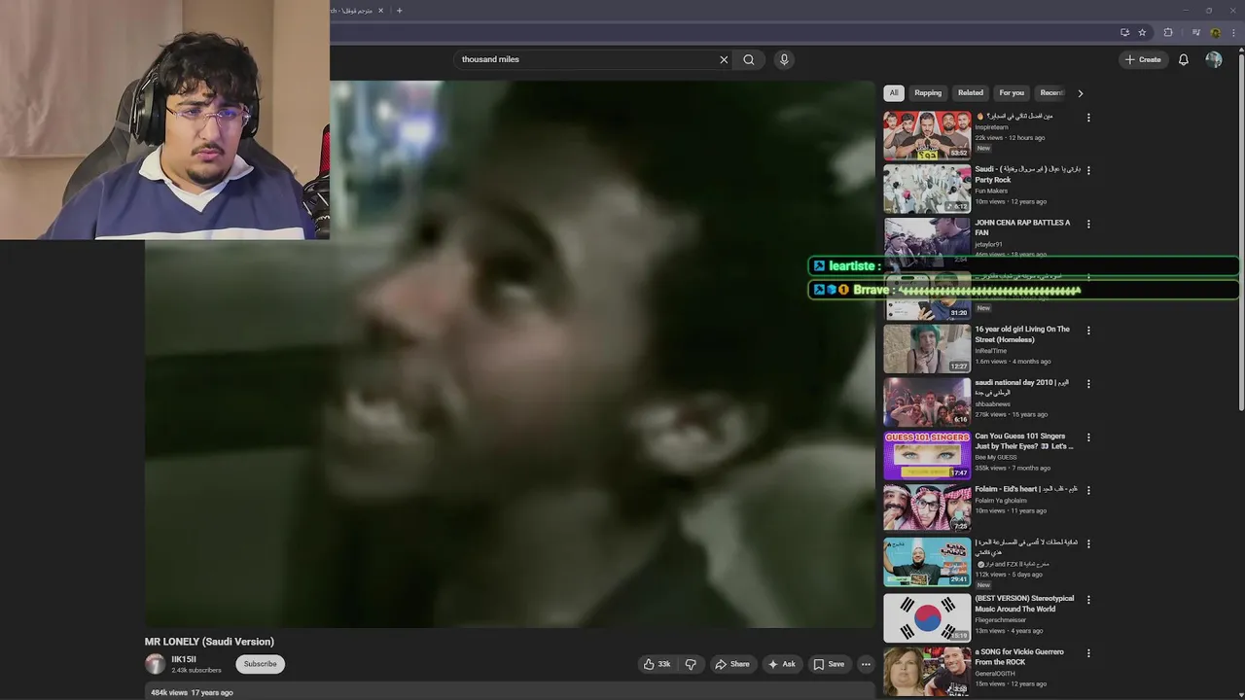
Task: Click the Fliegerschmeisser channel name
Action: tap(1001, 620)
